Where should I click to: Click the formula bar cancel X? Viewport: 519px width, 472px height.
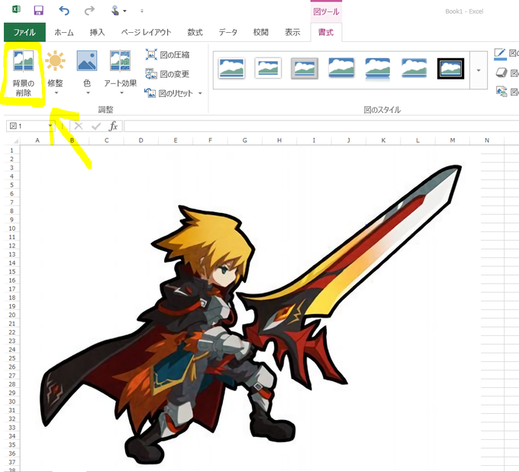(x=79, y=126)
